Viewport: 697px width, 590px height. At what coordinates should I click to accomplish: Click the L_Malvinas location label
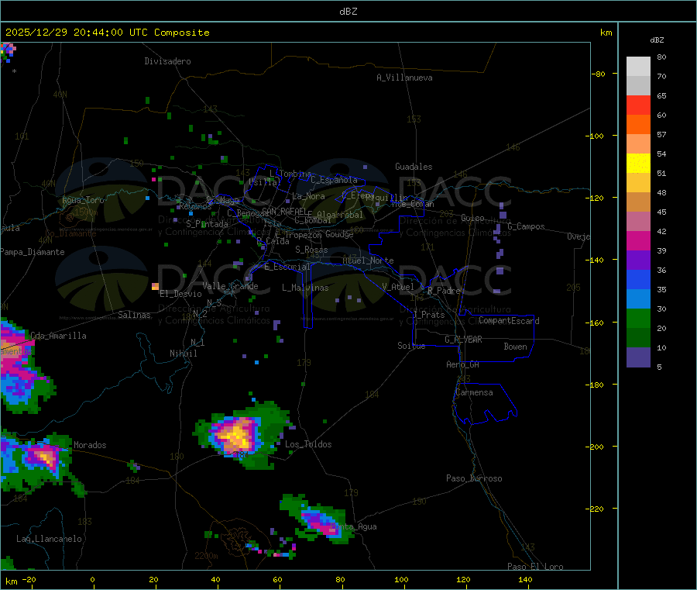click(x=305, y=288)
